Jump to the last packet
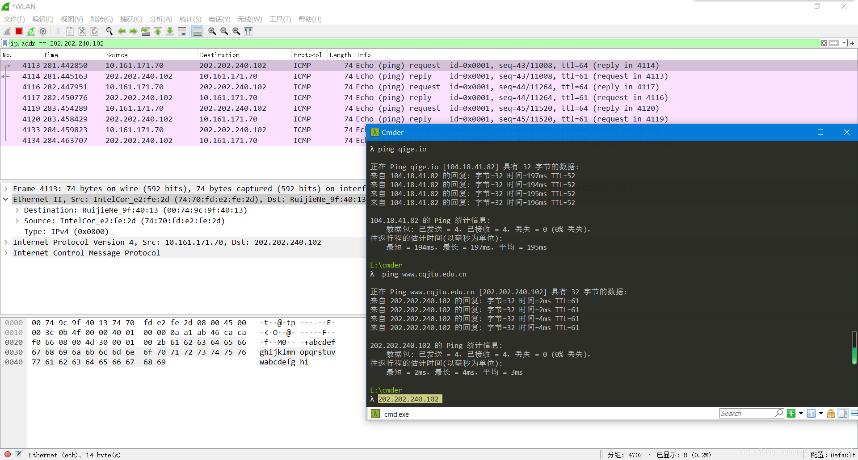Screen dimensions: 858x460 [170, 31]
